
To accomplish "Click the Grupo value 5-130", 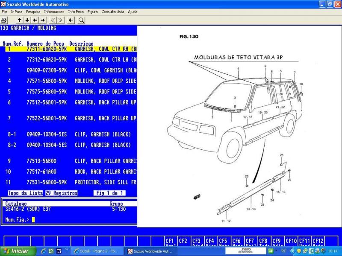I will pyautogui.click(x=119, y=209).
